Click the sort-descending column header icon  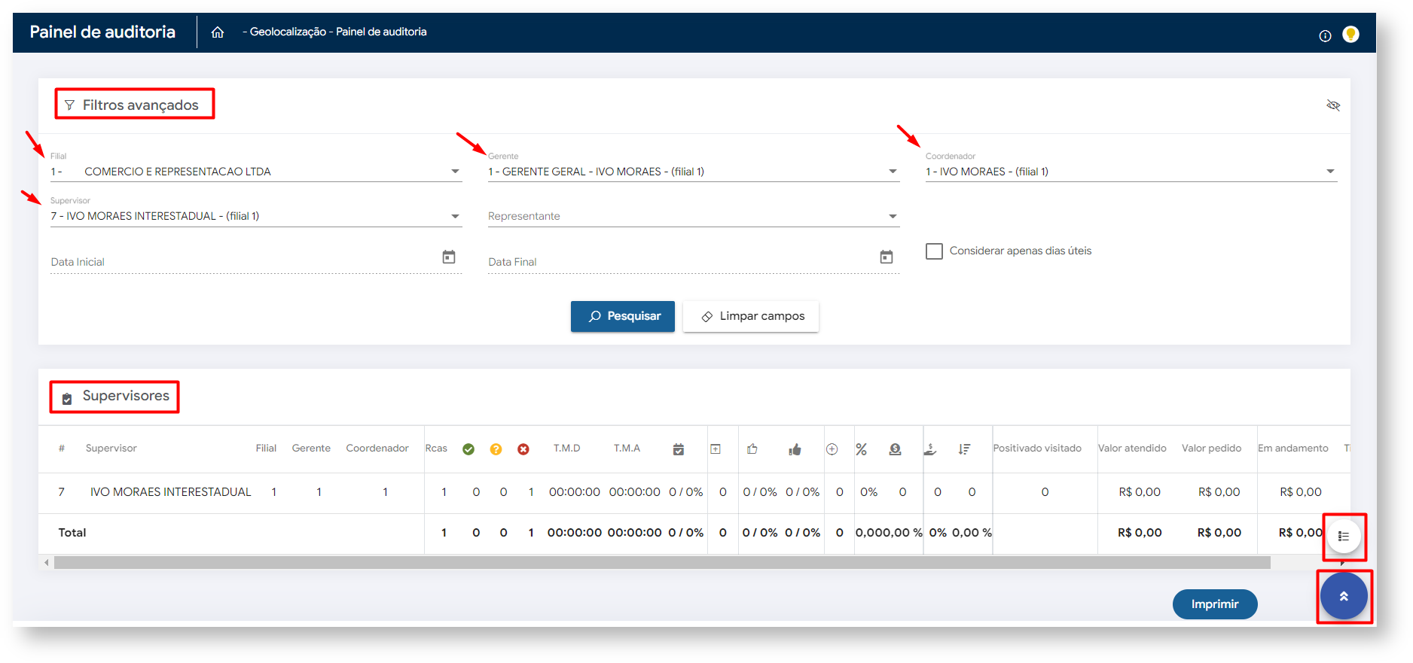pos(964,449)
